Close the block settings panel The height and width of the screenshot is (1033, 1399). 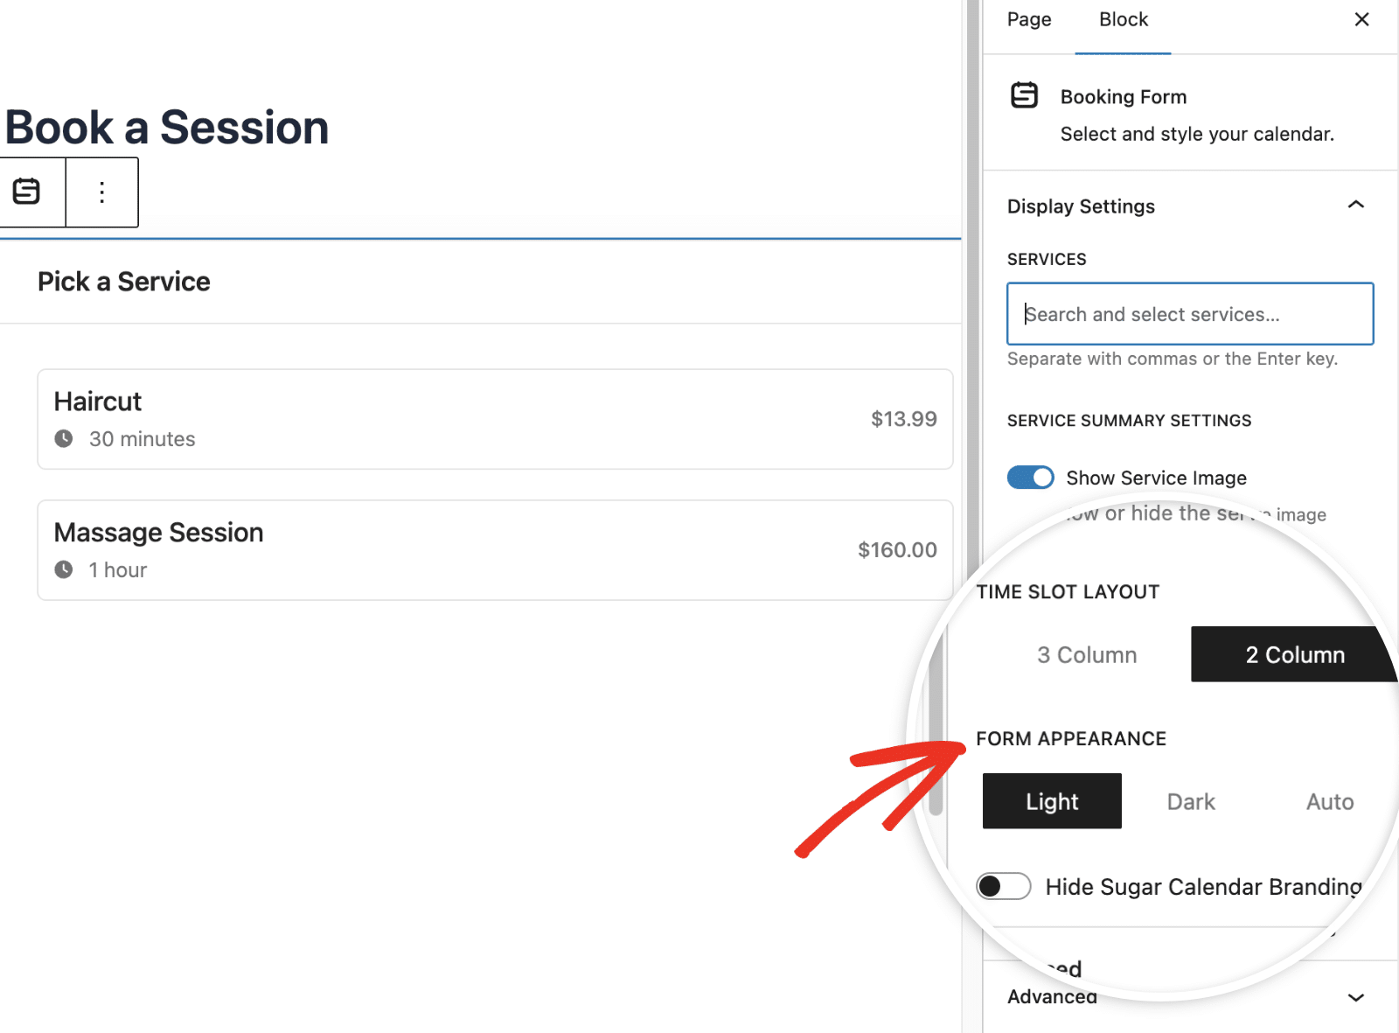click(1361, 18)
